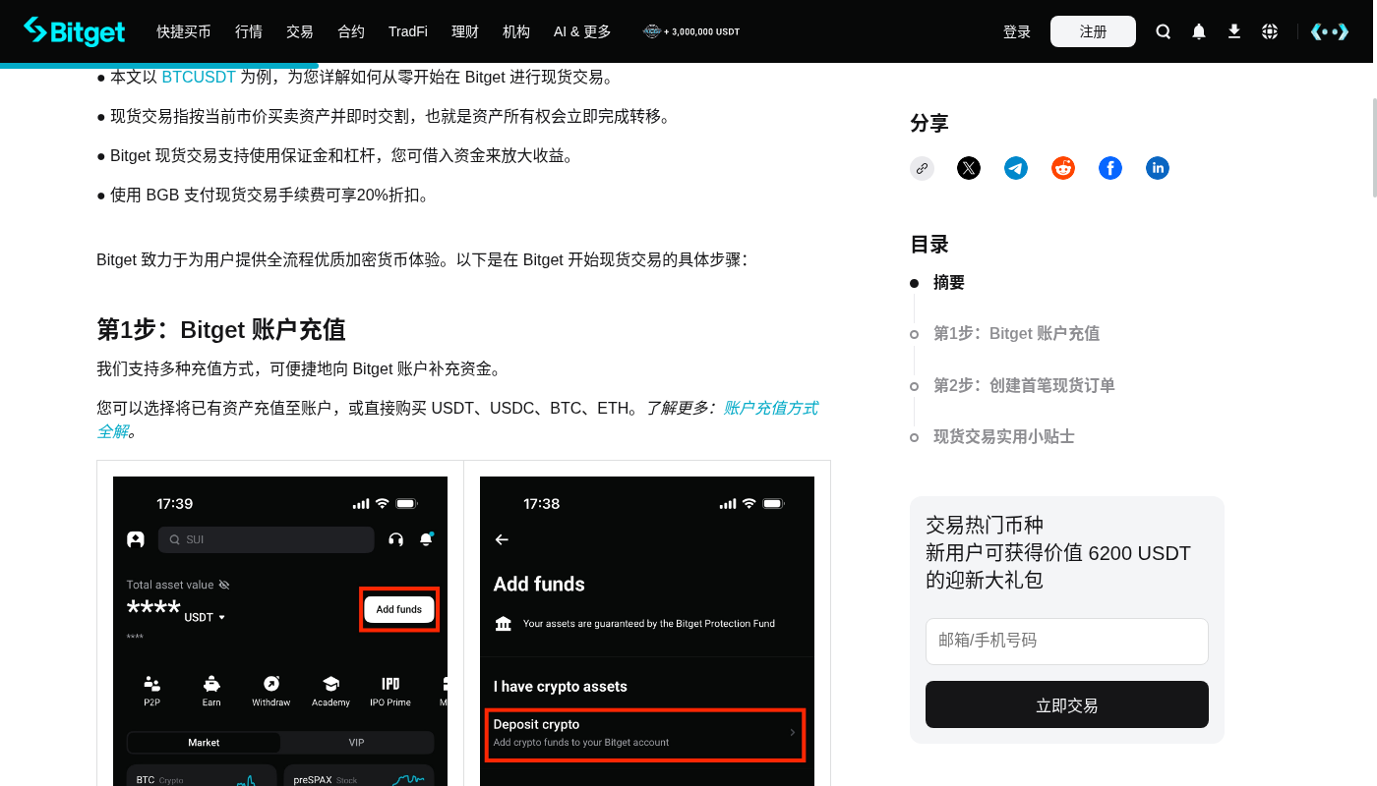This screenshot has width=1377, height=786.
Task: Open AI & 更多 menu
Action: pos(582,31)
